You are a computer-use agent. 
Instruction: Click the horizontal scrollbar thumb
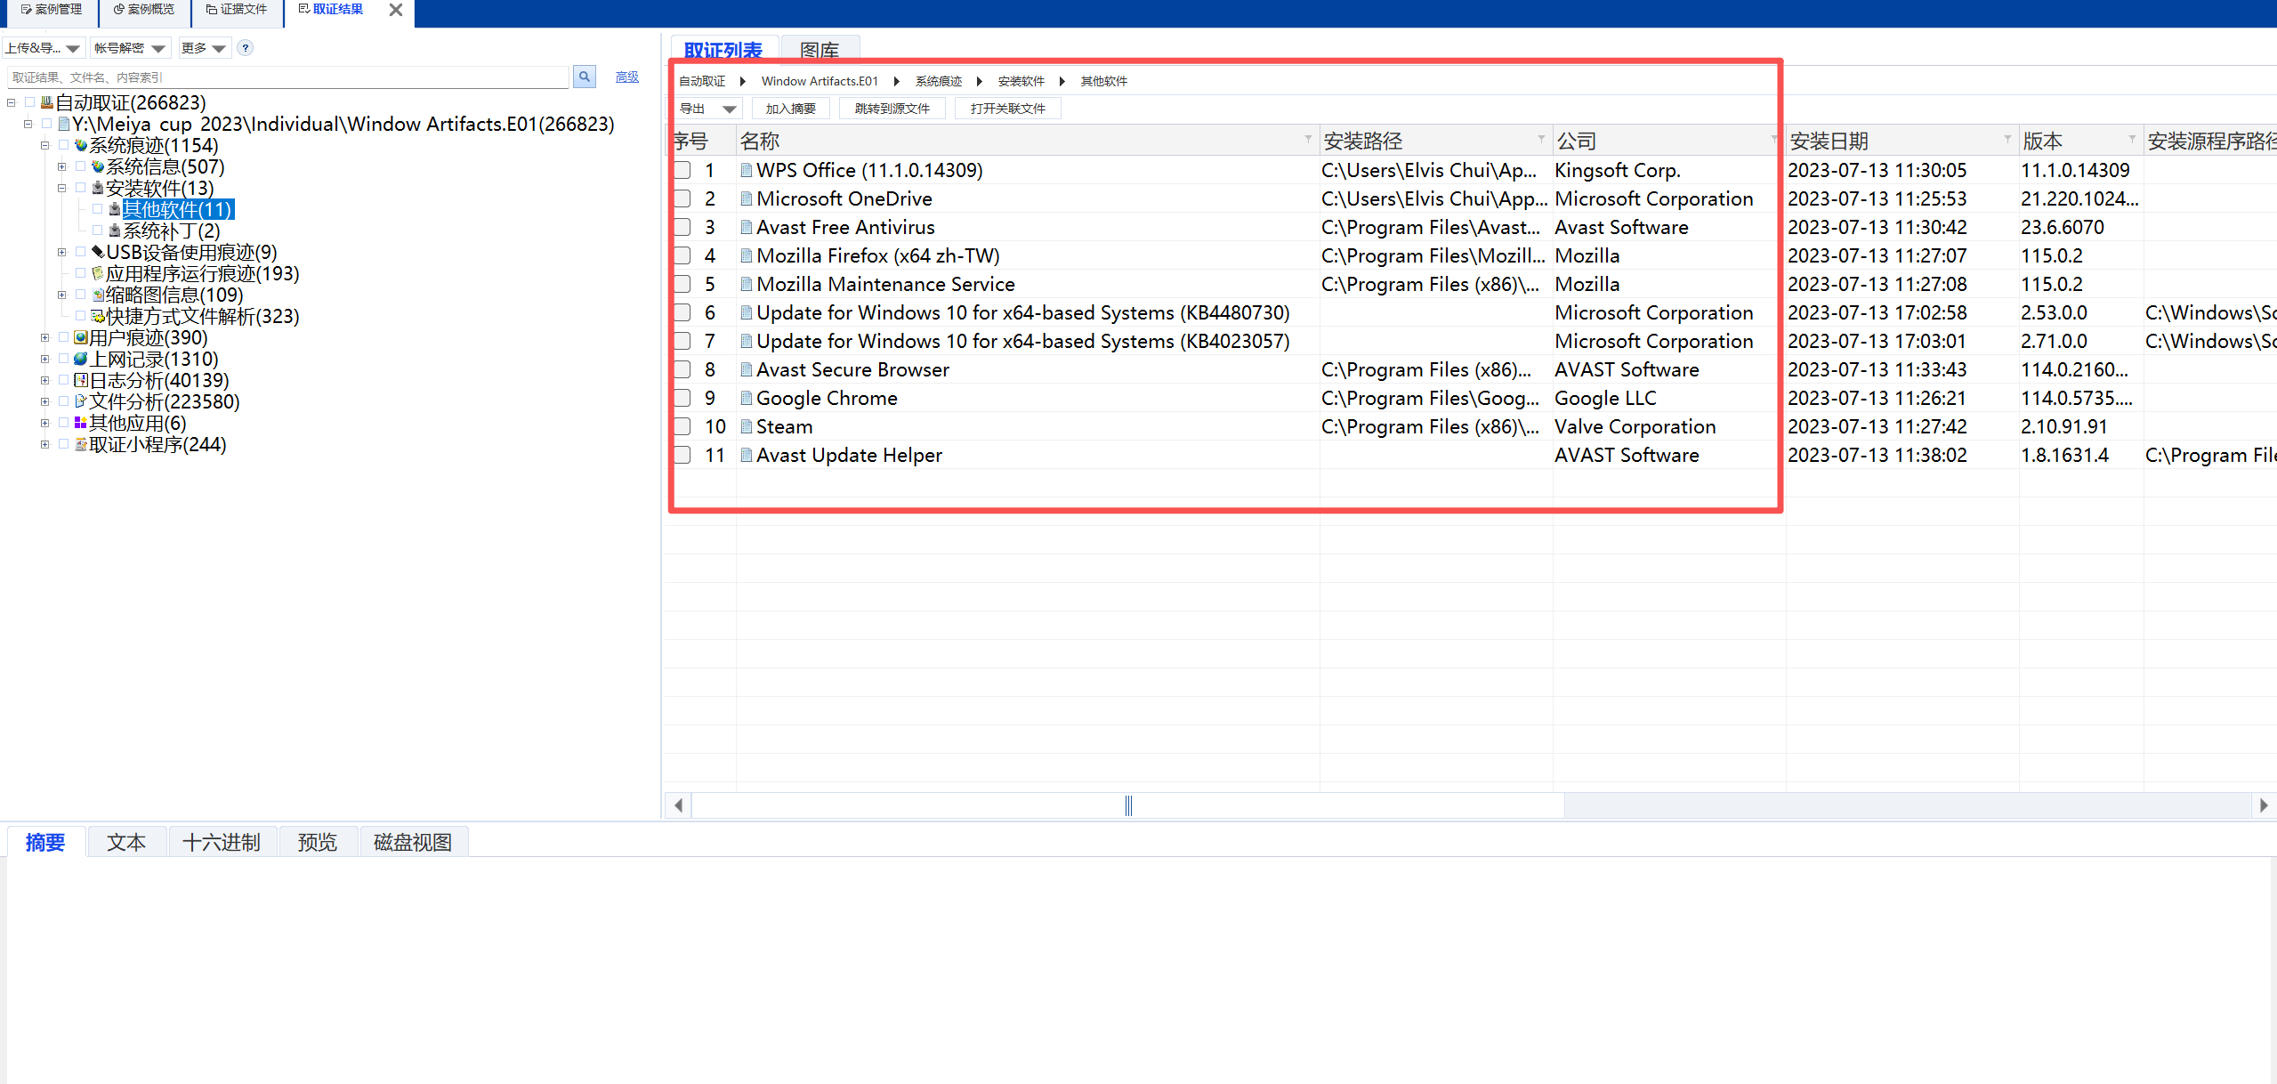click(1127, 805)
